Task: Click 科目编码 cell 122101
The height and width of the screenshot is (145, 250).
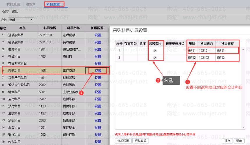Action: [x=207, y=51]
